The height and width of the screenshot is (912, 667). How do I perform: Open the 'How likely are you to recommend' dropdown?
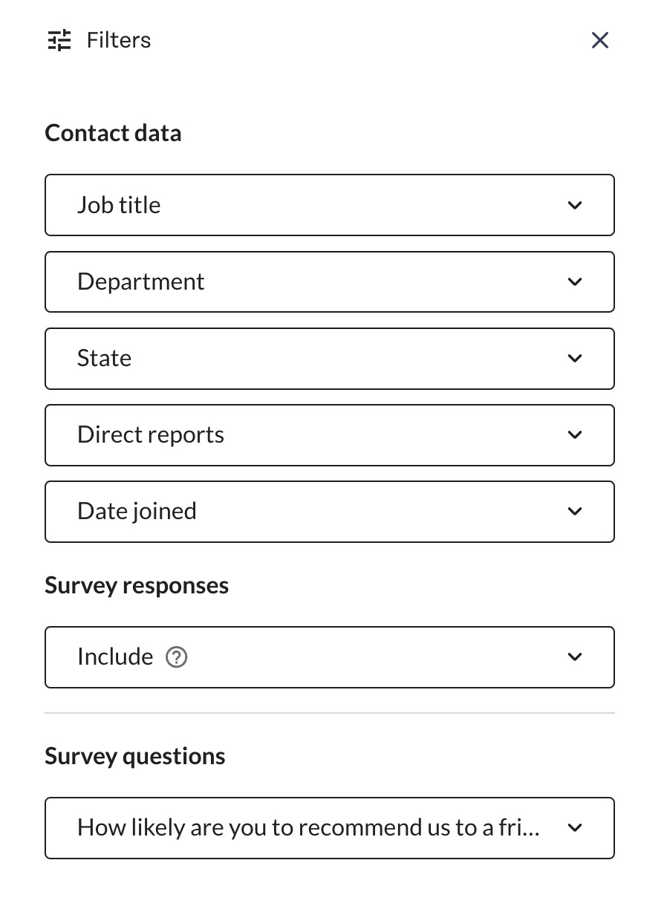[x=330, y=827]
